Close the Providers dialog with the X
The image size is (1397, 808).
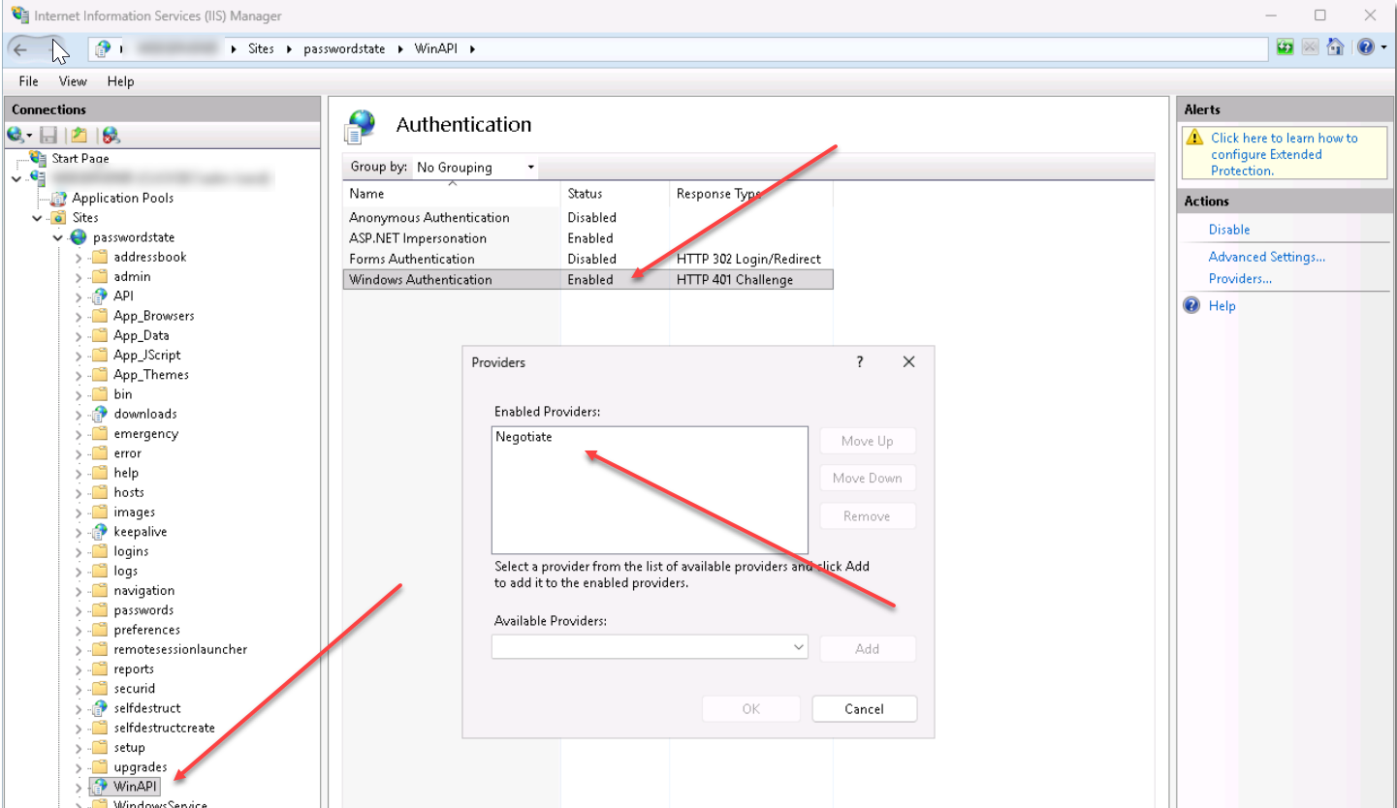(908, 361)
